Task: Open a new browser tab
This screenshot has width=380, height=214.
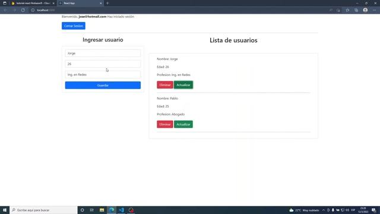Action: click(x=107, y=3)
